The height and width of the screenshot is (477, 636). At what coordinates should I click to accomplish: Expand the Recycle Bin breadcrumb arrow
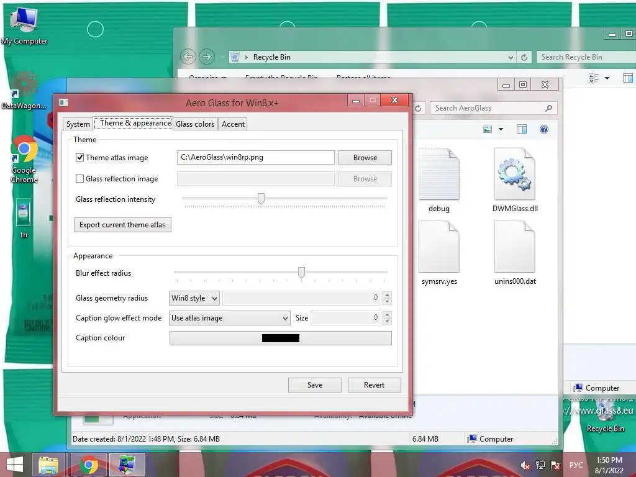coord(246,57)
